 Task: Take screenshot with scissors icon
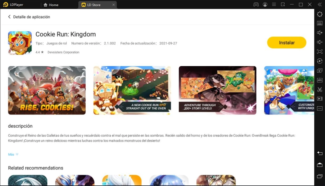click(x=320, y=90)
